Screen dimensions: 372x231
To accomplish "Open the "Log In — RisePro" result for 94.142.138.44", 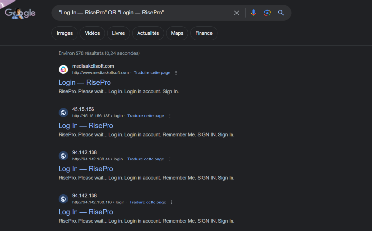I will 86,169.
